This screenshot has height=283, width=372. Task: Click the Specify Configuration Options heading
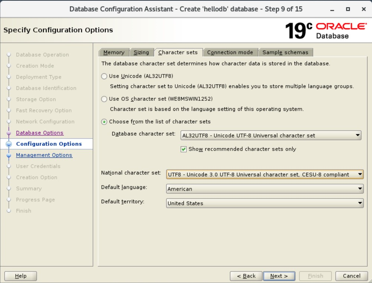58,30
